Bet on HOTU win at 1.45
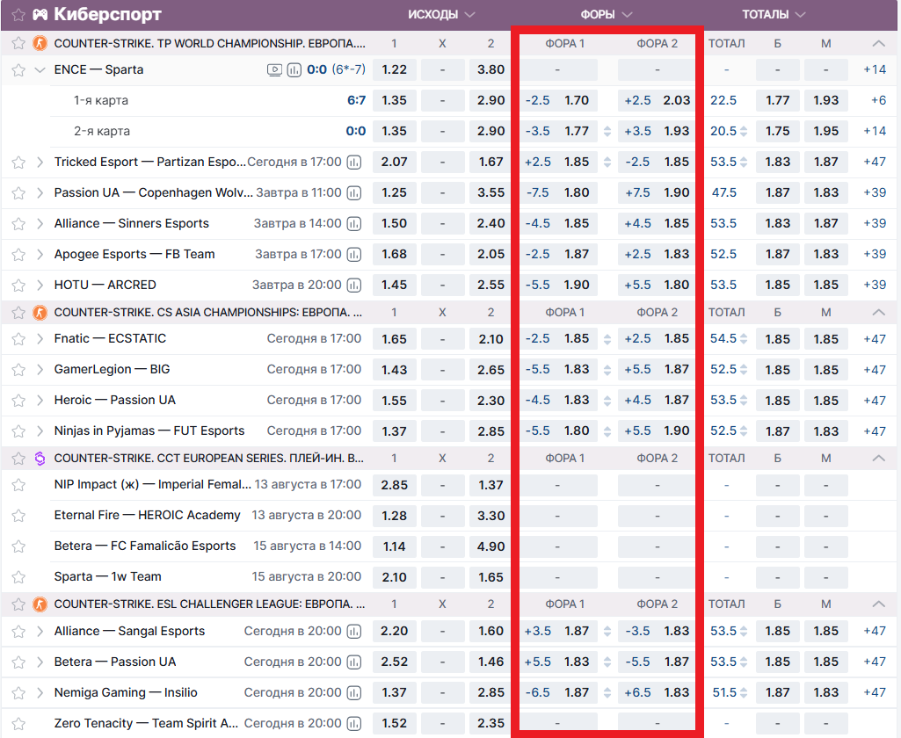Image resolution: width=901 pixels, height=738 pixels. [x=394, y=285]
